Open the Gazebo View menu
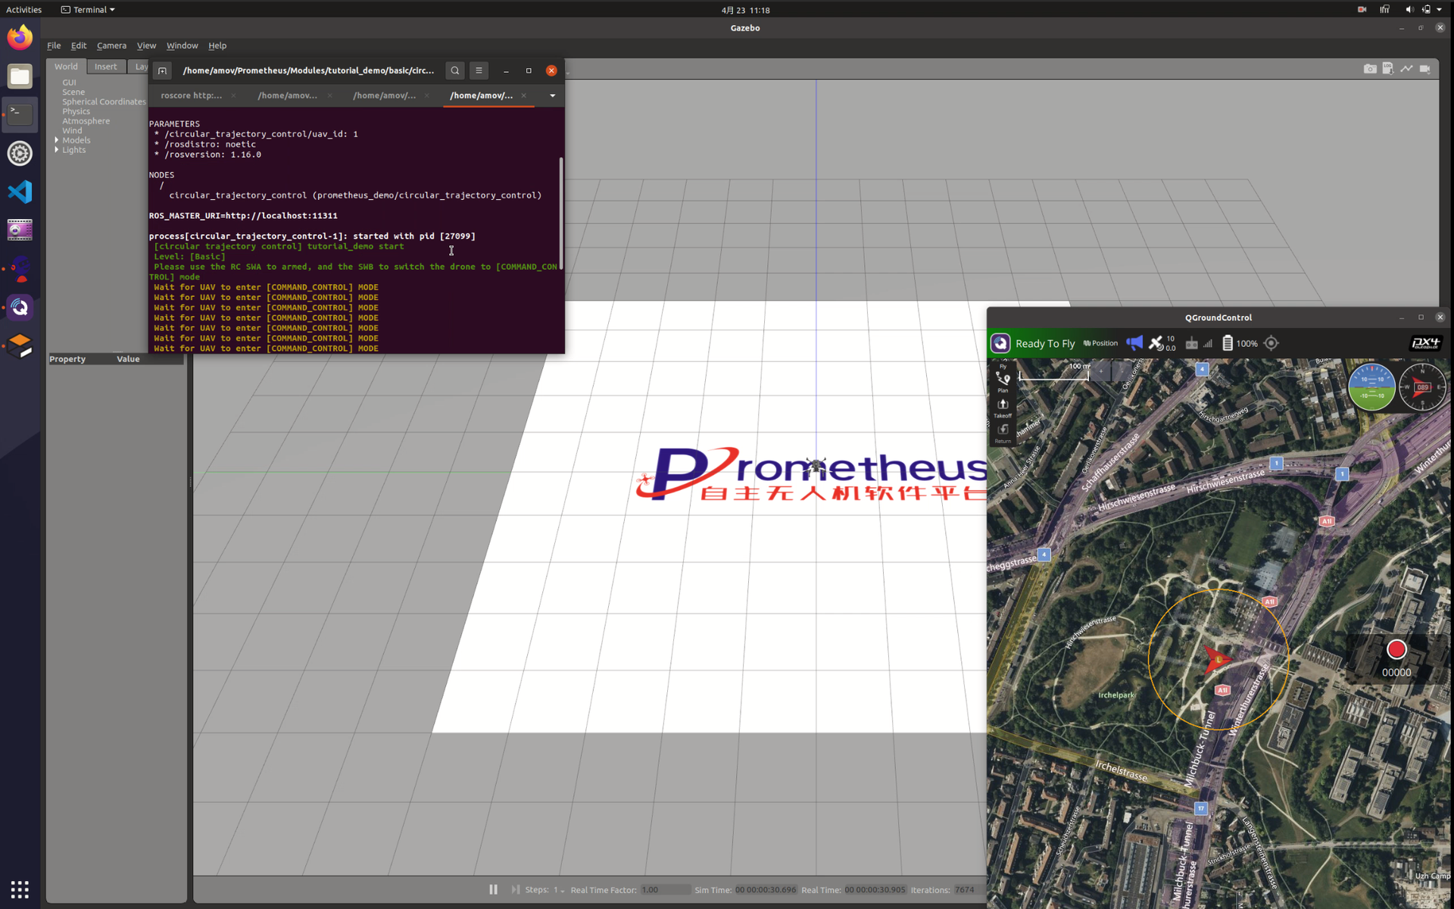The height and width of the screenshot is (909, 1454). coord(146,45)
